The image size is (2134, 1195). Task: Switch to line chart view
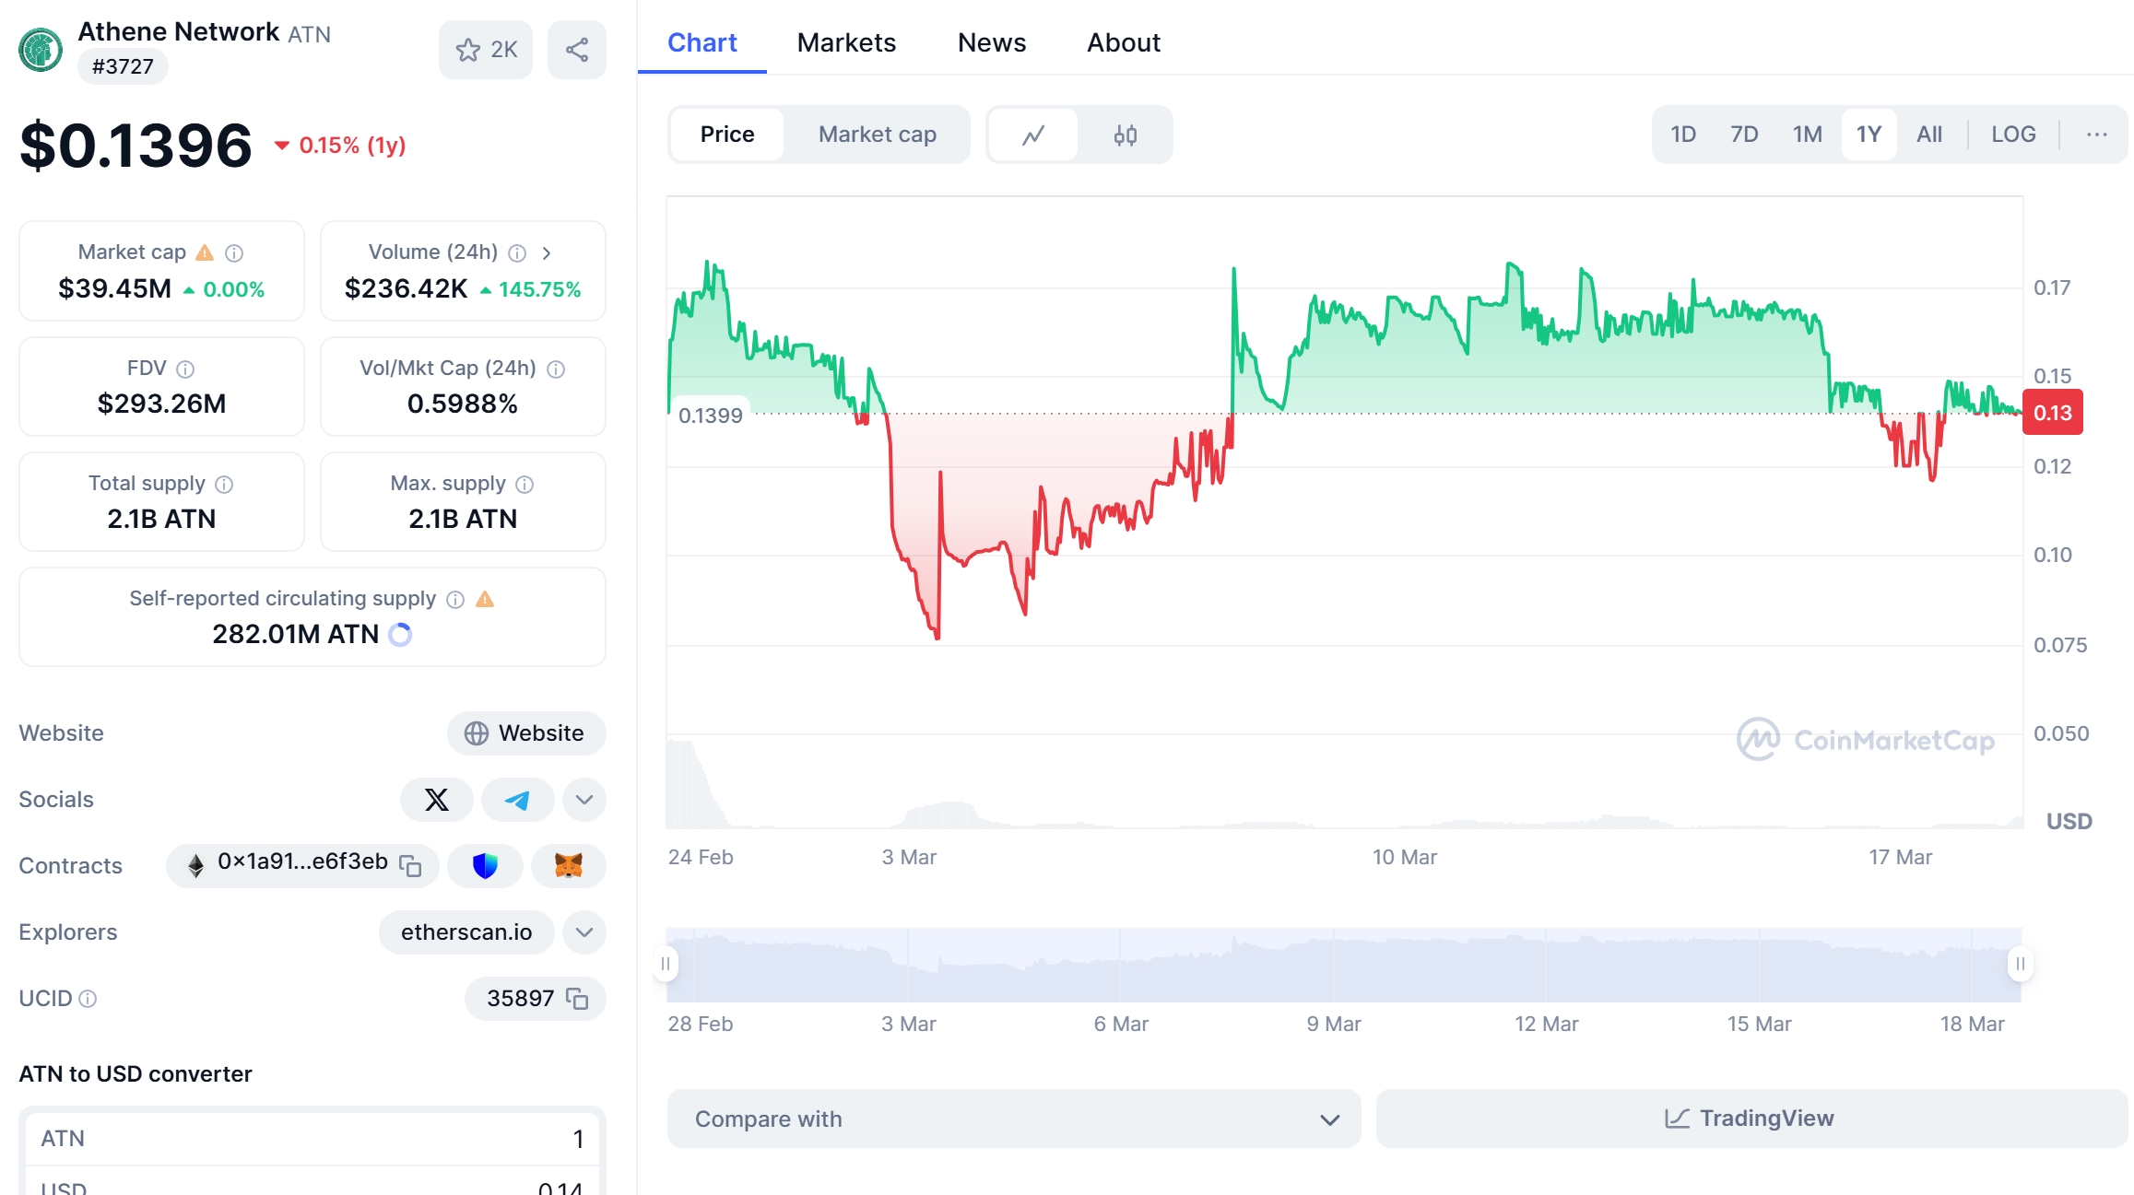(1033, 135)
